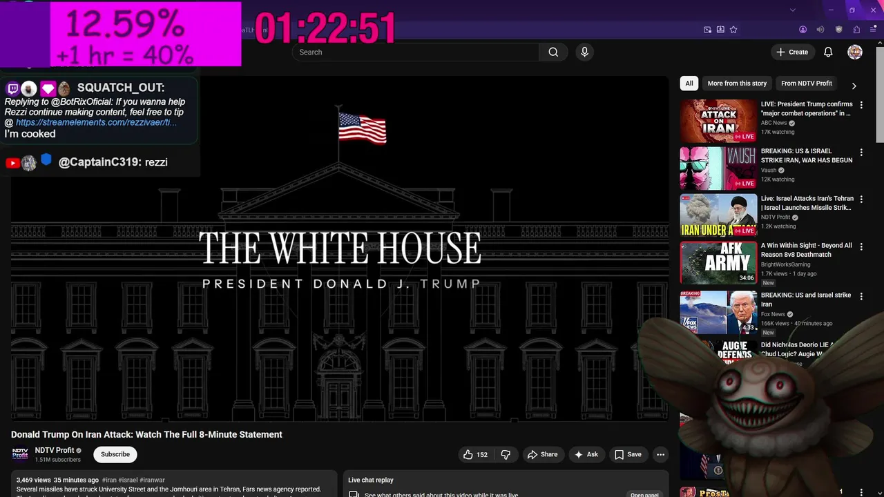Click the BrightWorksGaming channel name
Image resolution: width=884 pixels, height=497 pixels.
pos(785,264)
